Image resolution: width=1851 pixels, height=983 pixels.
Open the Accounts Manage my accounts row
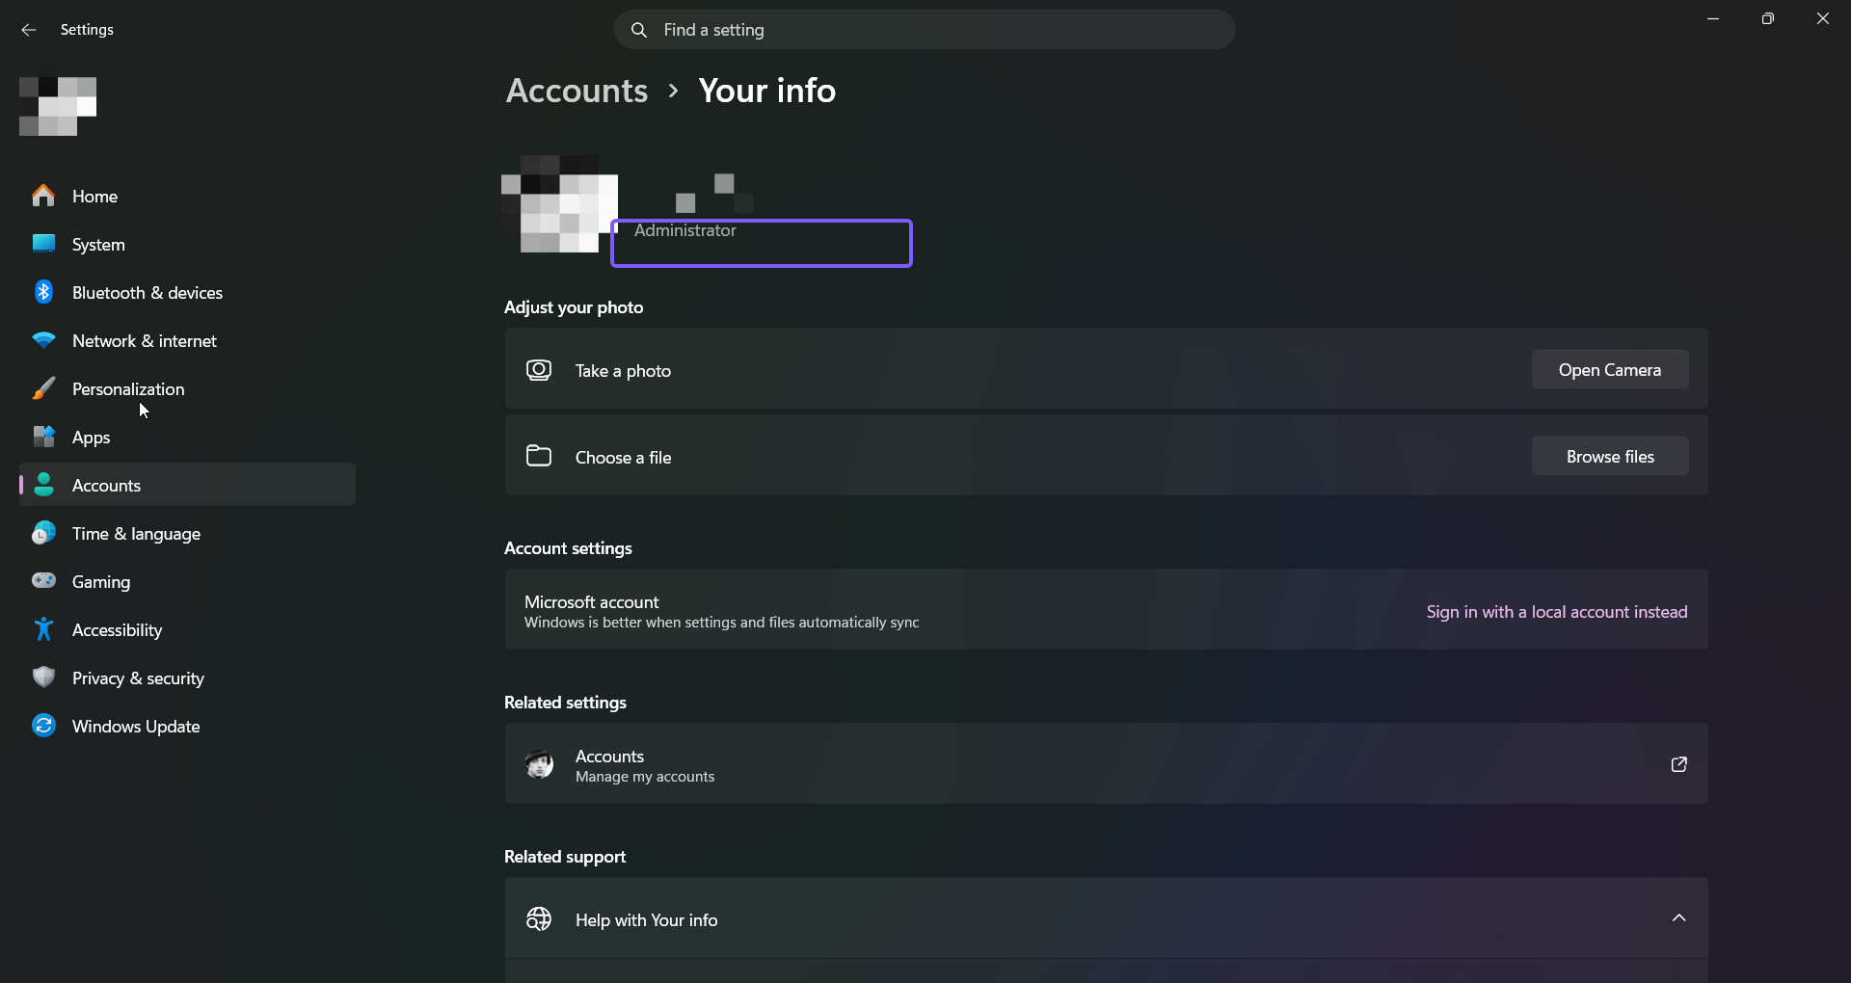pos(1106,764)
